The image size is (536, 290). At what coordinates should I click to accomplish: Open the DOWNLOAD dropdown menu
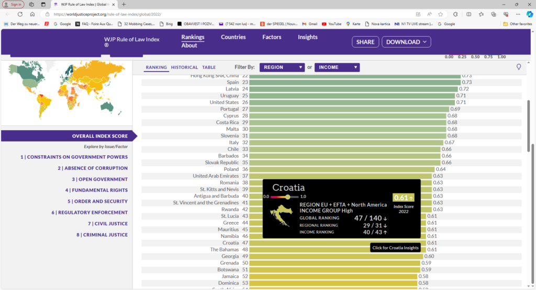tap(406, 42)
